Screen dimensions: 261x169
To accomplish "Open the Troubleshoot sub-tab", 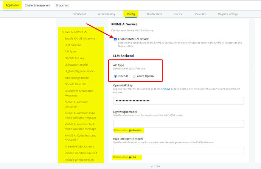I will coord(154,14).
